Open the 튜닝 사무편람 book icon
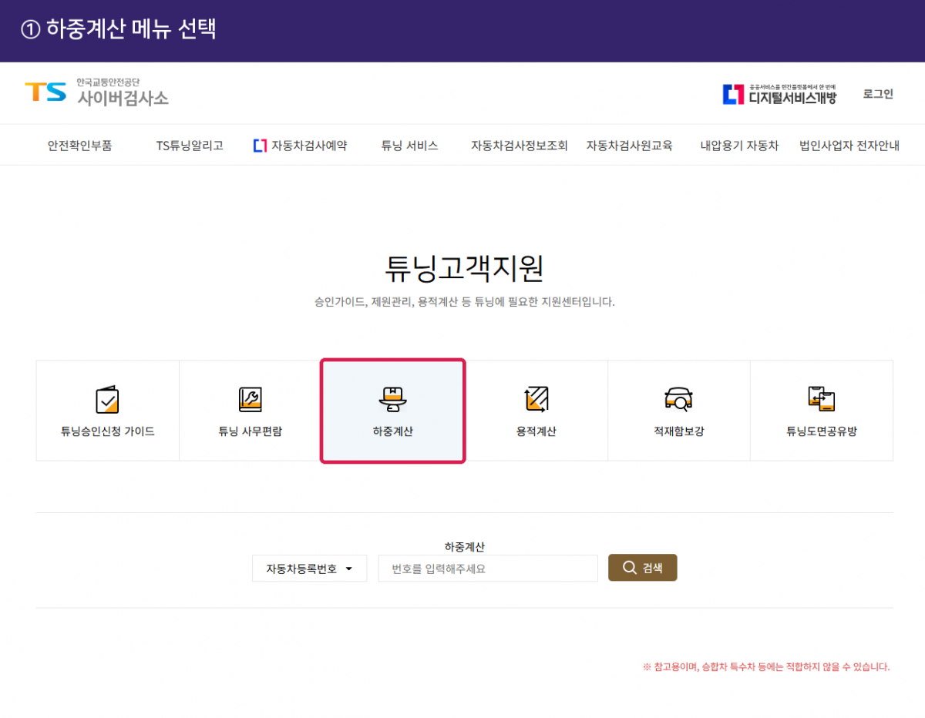 coord(251,399)
